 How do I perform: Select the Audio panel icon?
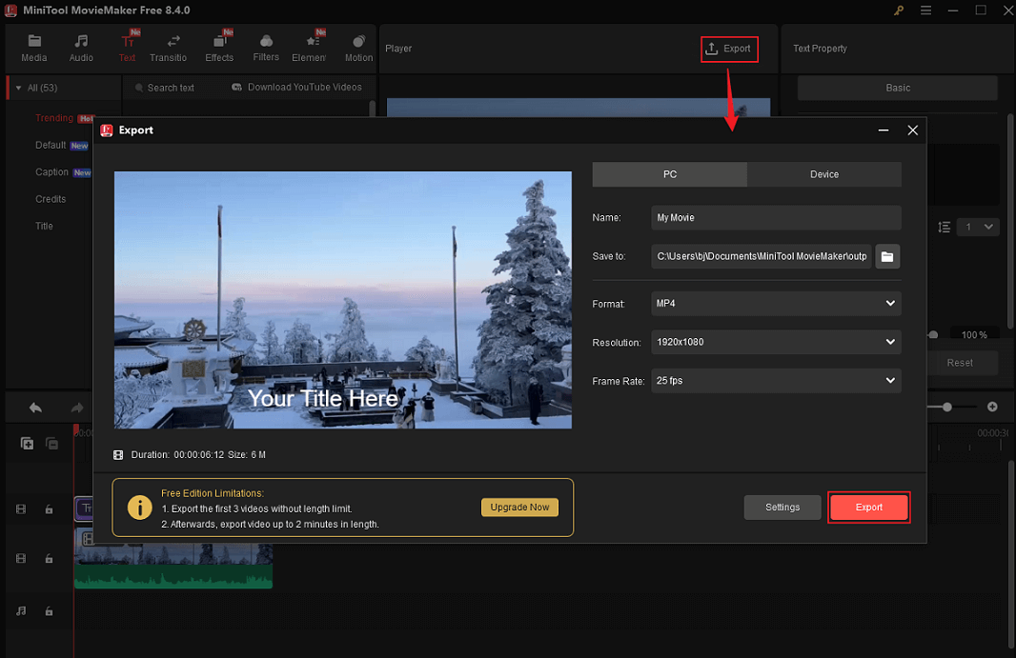[81, 46]
